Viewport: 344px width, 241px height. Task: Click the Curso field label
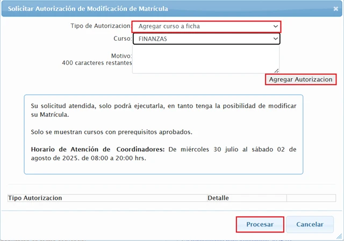[x=123, y=39]
